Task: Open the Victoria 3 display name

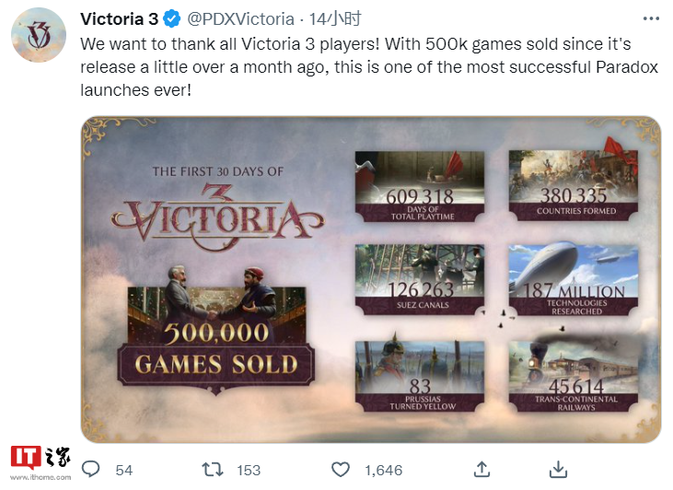Action: tap(120, 18)
